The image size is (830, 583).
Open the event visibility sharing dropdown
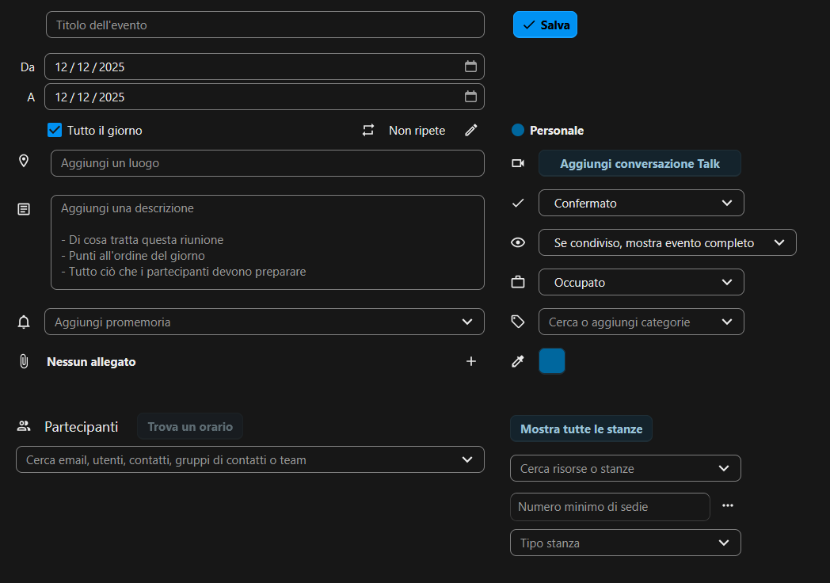(x=667, y=243)
